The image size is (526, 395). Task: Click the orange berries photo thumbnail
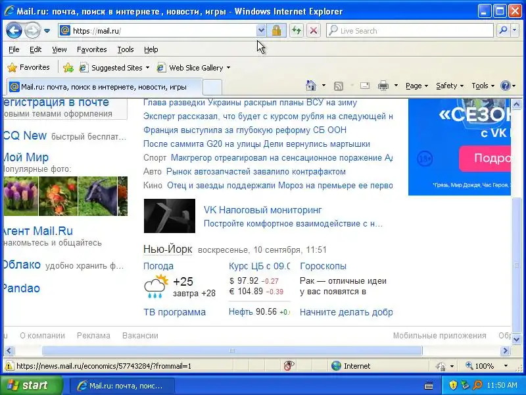[58, 196]
